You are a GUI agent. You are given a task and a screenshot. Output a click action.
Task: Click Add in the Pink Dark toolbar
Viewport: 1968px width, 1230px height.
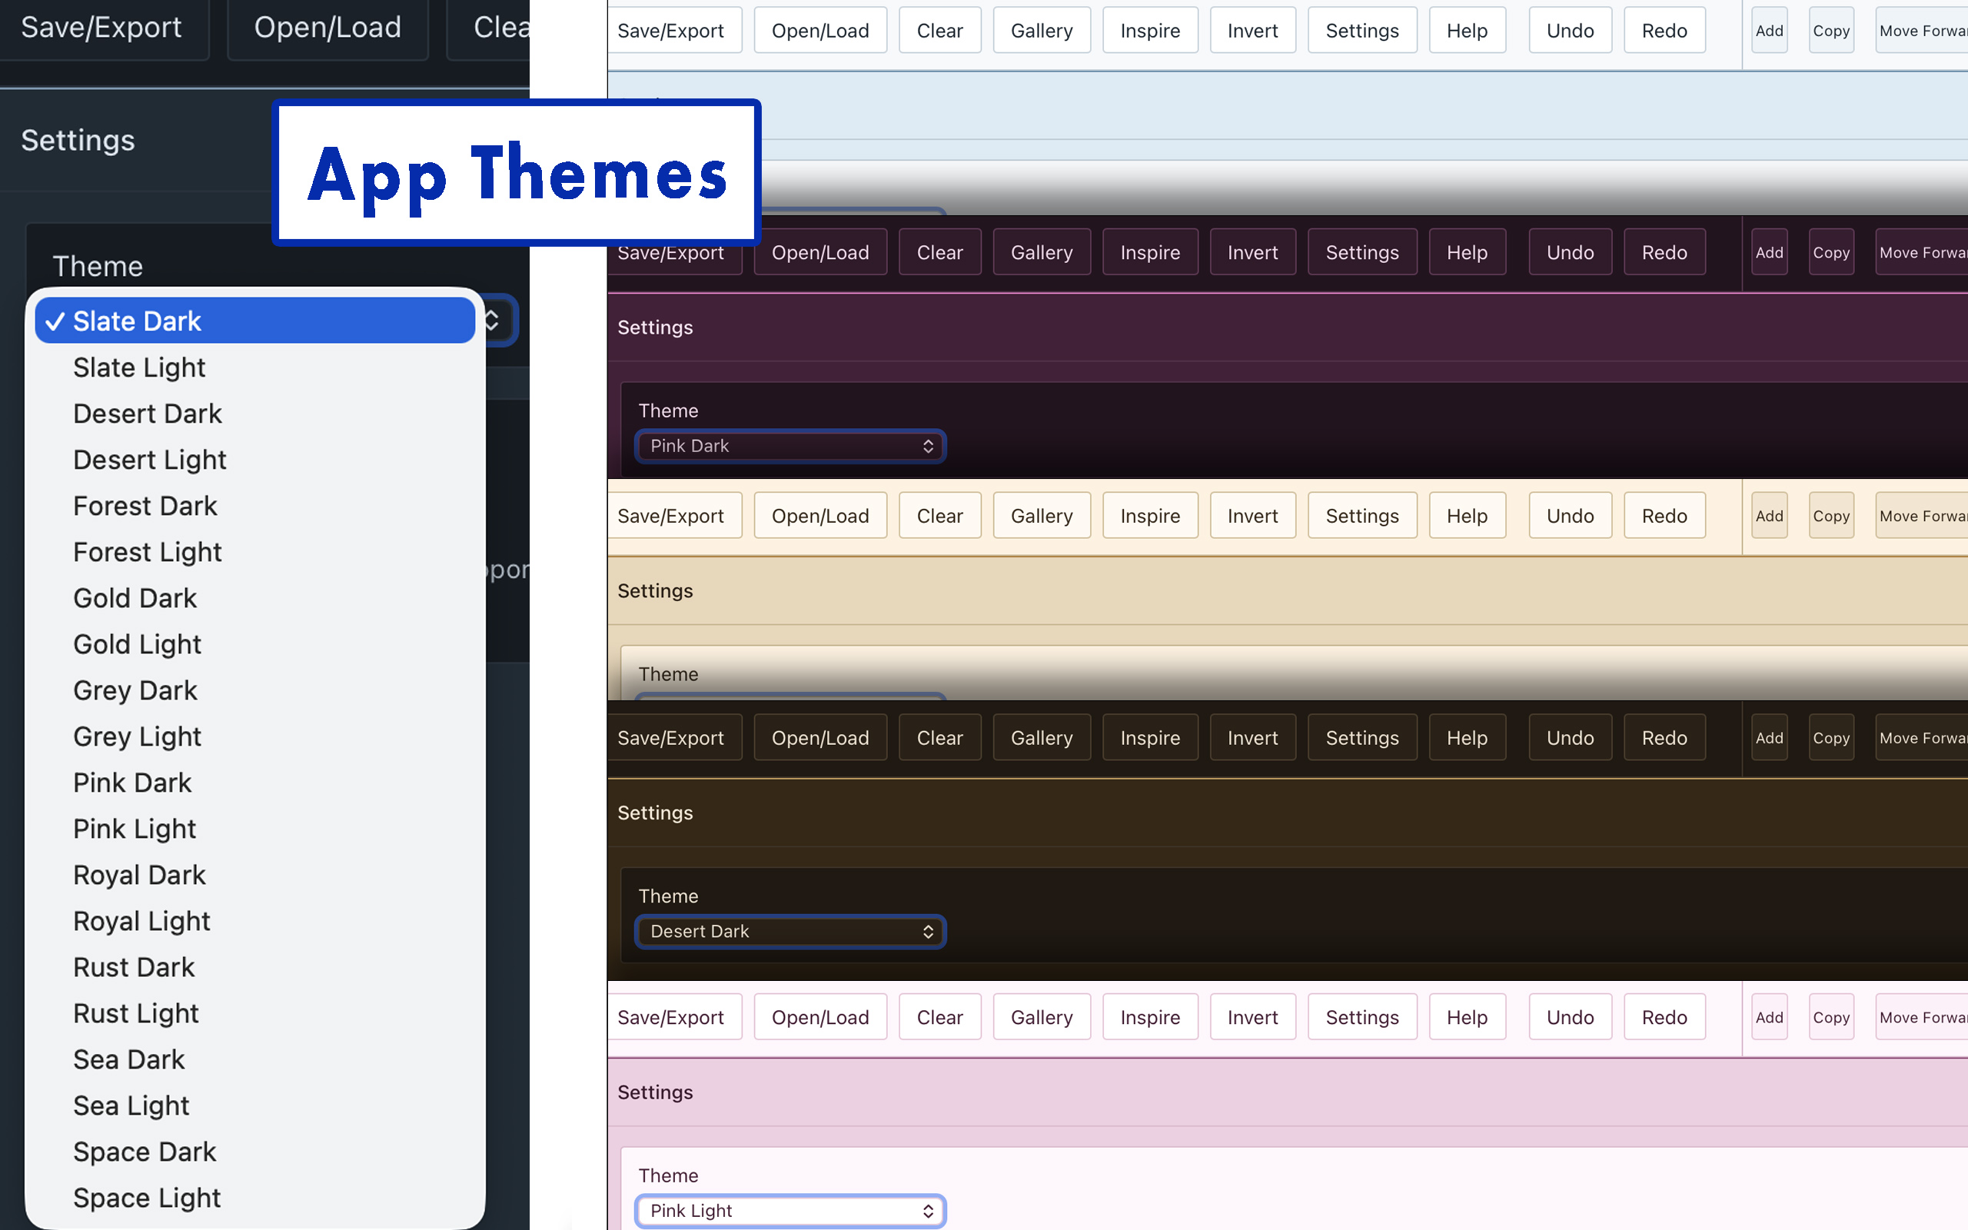1769,253
